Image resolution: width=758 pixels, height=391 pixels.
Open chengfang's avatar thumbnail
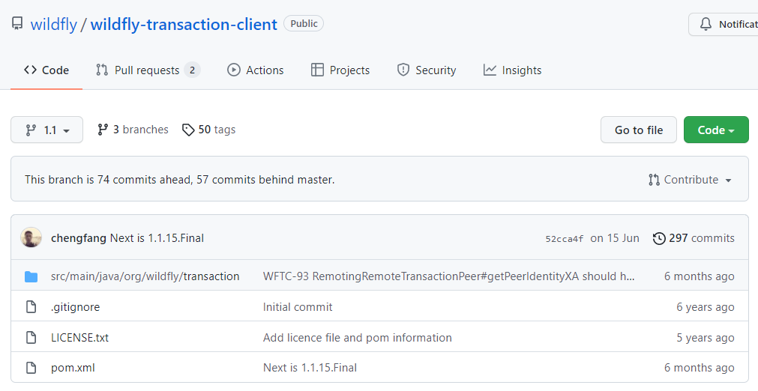click(x=31, y=237)
